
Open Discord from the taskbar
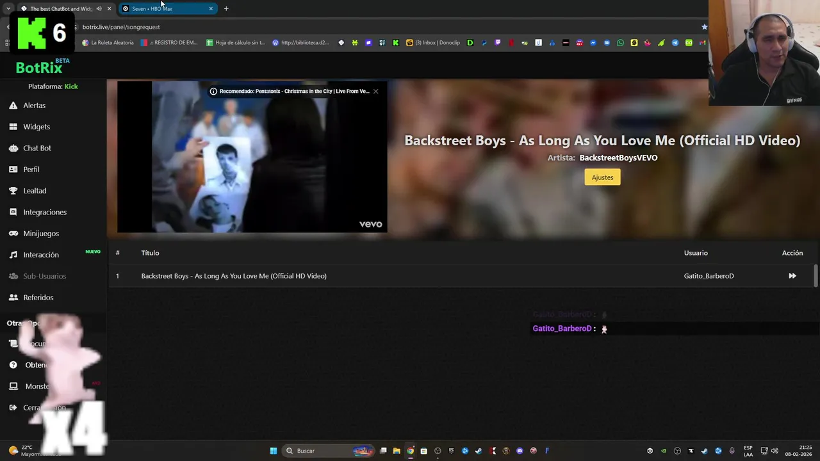coord(520,451)
